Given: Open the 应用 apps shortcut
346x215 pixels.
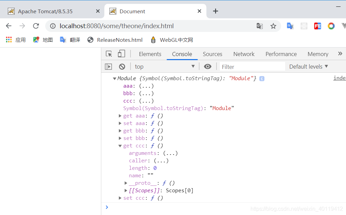Looking at the screenshot, I should [x=16, y=40].
